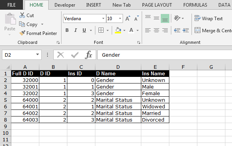
Task: Open the Name Box dropdown arrow
Action: pyautogui.click(x=38, y=55)
